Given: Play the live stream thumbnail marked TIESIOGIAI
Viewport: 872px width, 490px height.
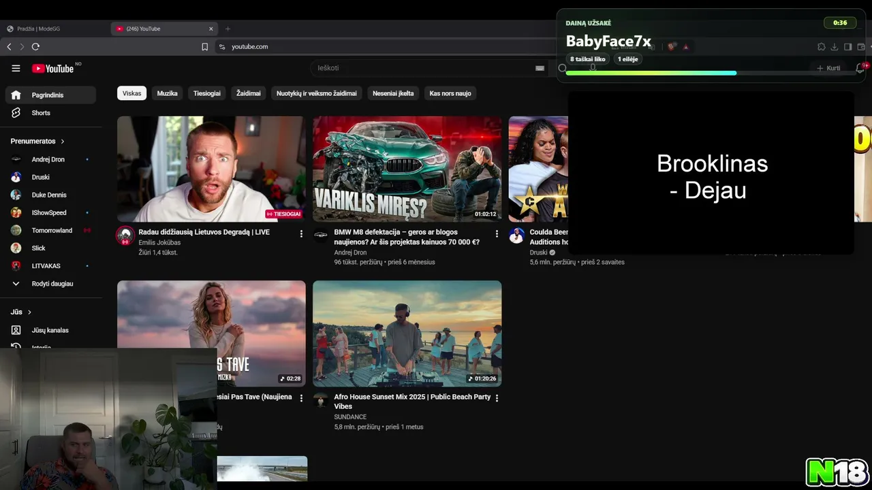Looking at the screenshot, I should (211, 169).
